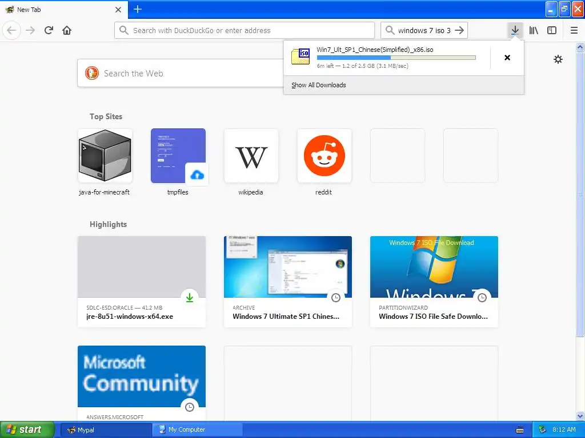585x438 pixels.
Task: Click the page vertical scrollbar
Action: pos(580,194)
